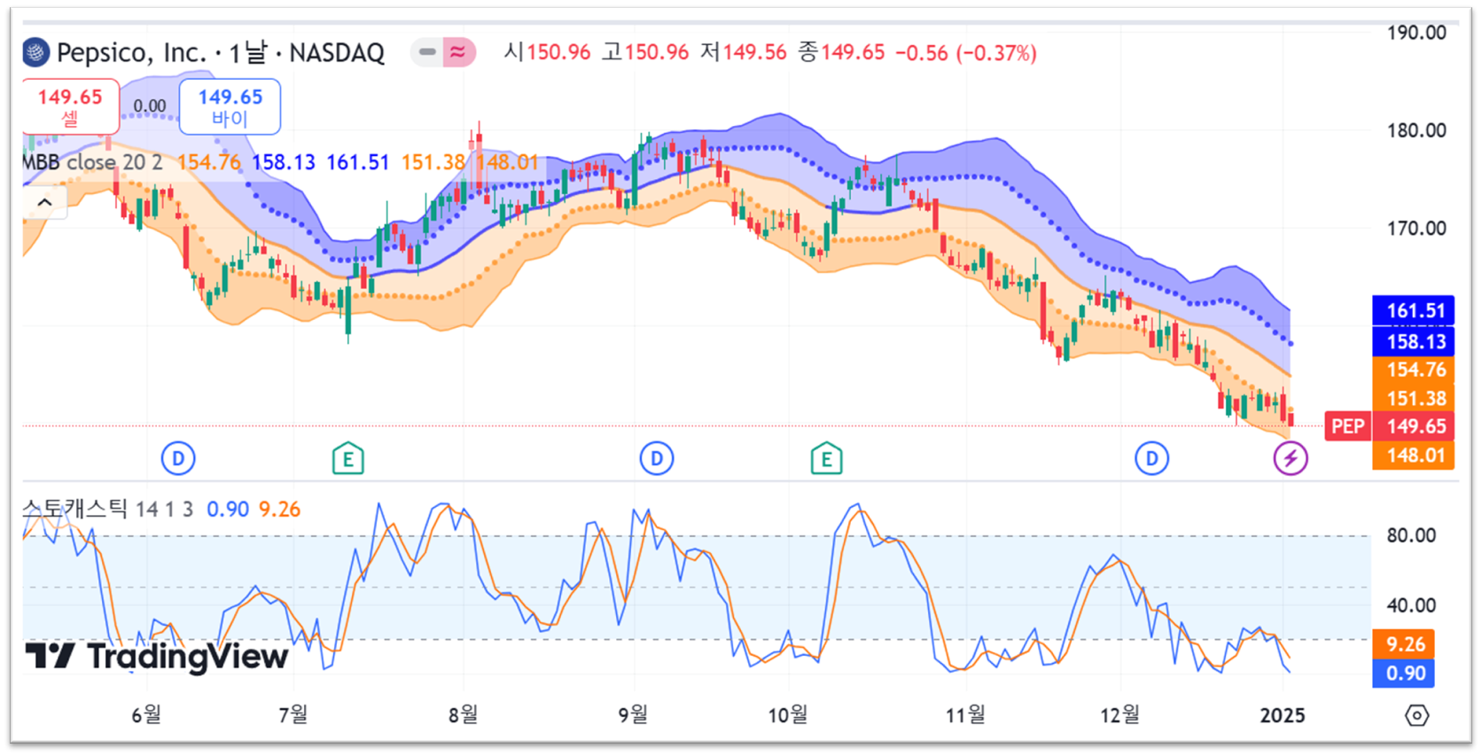The image size is (1482, 756).
Task: Click the blue 161.51 price axis tag
Action: pyautogui.click(x=1415, y=311)
